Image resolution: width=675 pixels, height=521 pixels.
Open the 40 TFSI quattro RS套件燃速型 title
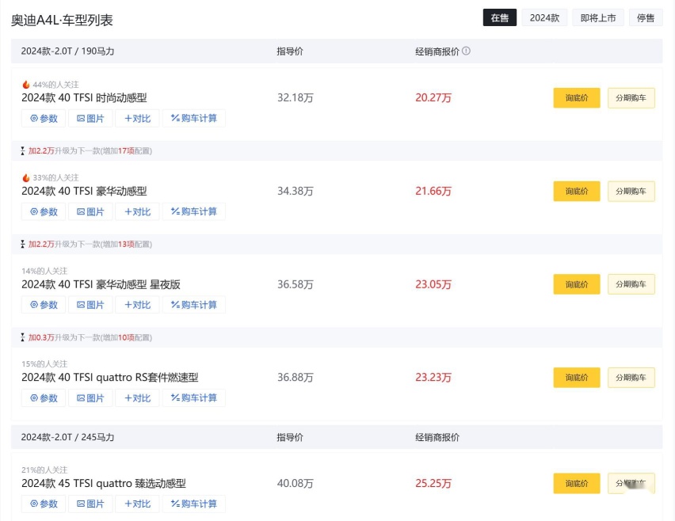(110, 378)
